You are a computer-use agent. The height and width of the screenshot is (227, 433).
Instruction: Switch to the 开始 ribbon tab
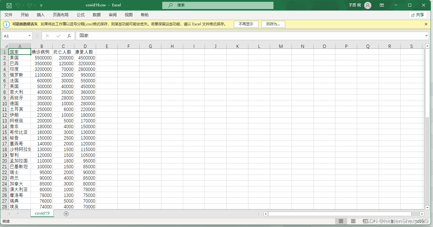click(25, 15)
